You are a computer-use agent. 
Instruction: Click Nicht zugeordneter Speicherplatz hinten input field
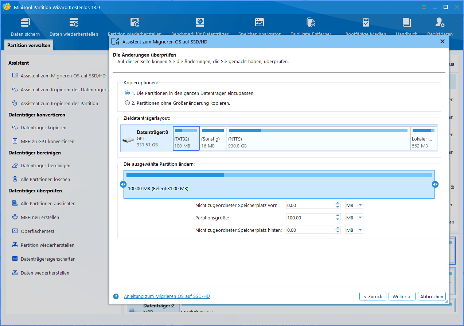[x=310, y=230]
